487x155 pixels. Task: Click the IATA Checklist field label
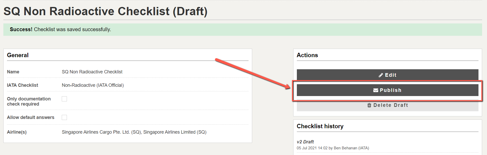pyautogui.click(x=22, y=85)
